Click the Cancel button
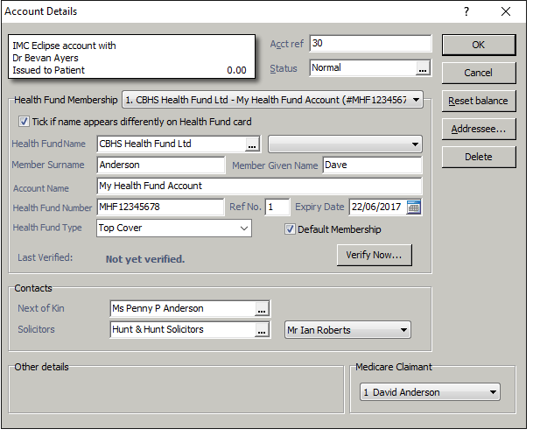 [478, 73]
